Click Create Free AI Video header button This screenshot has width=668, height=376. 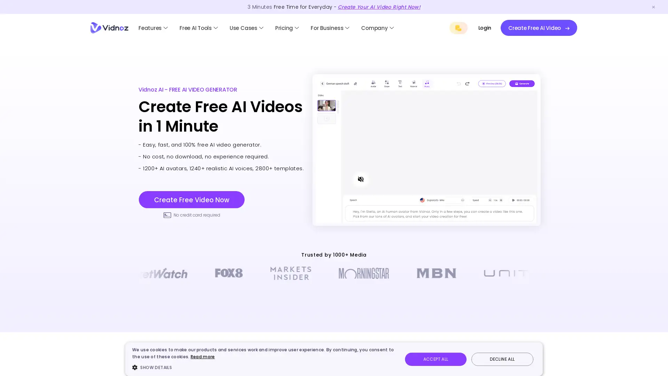pyautogui.click(x=539, y=28)
